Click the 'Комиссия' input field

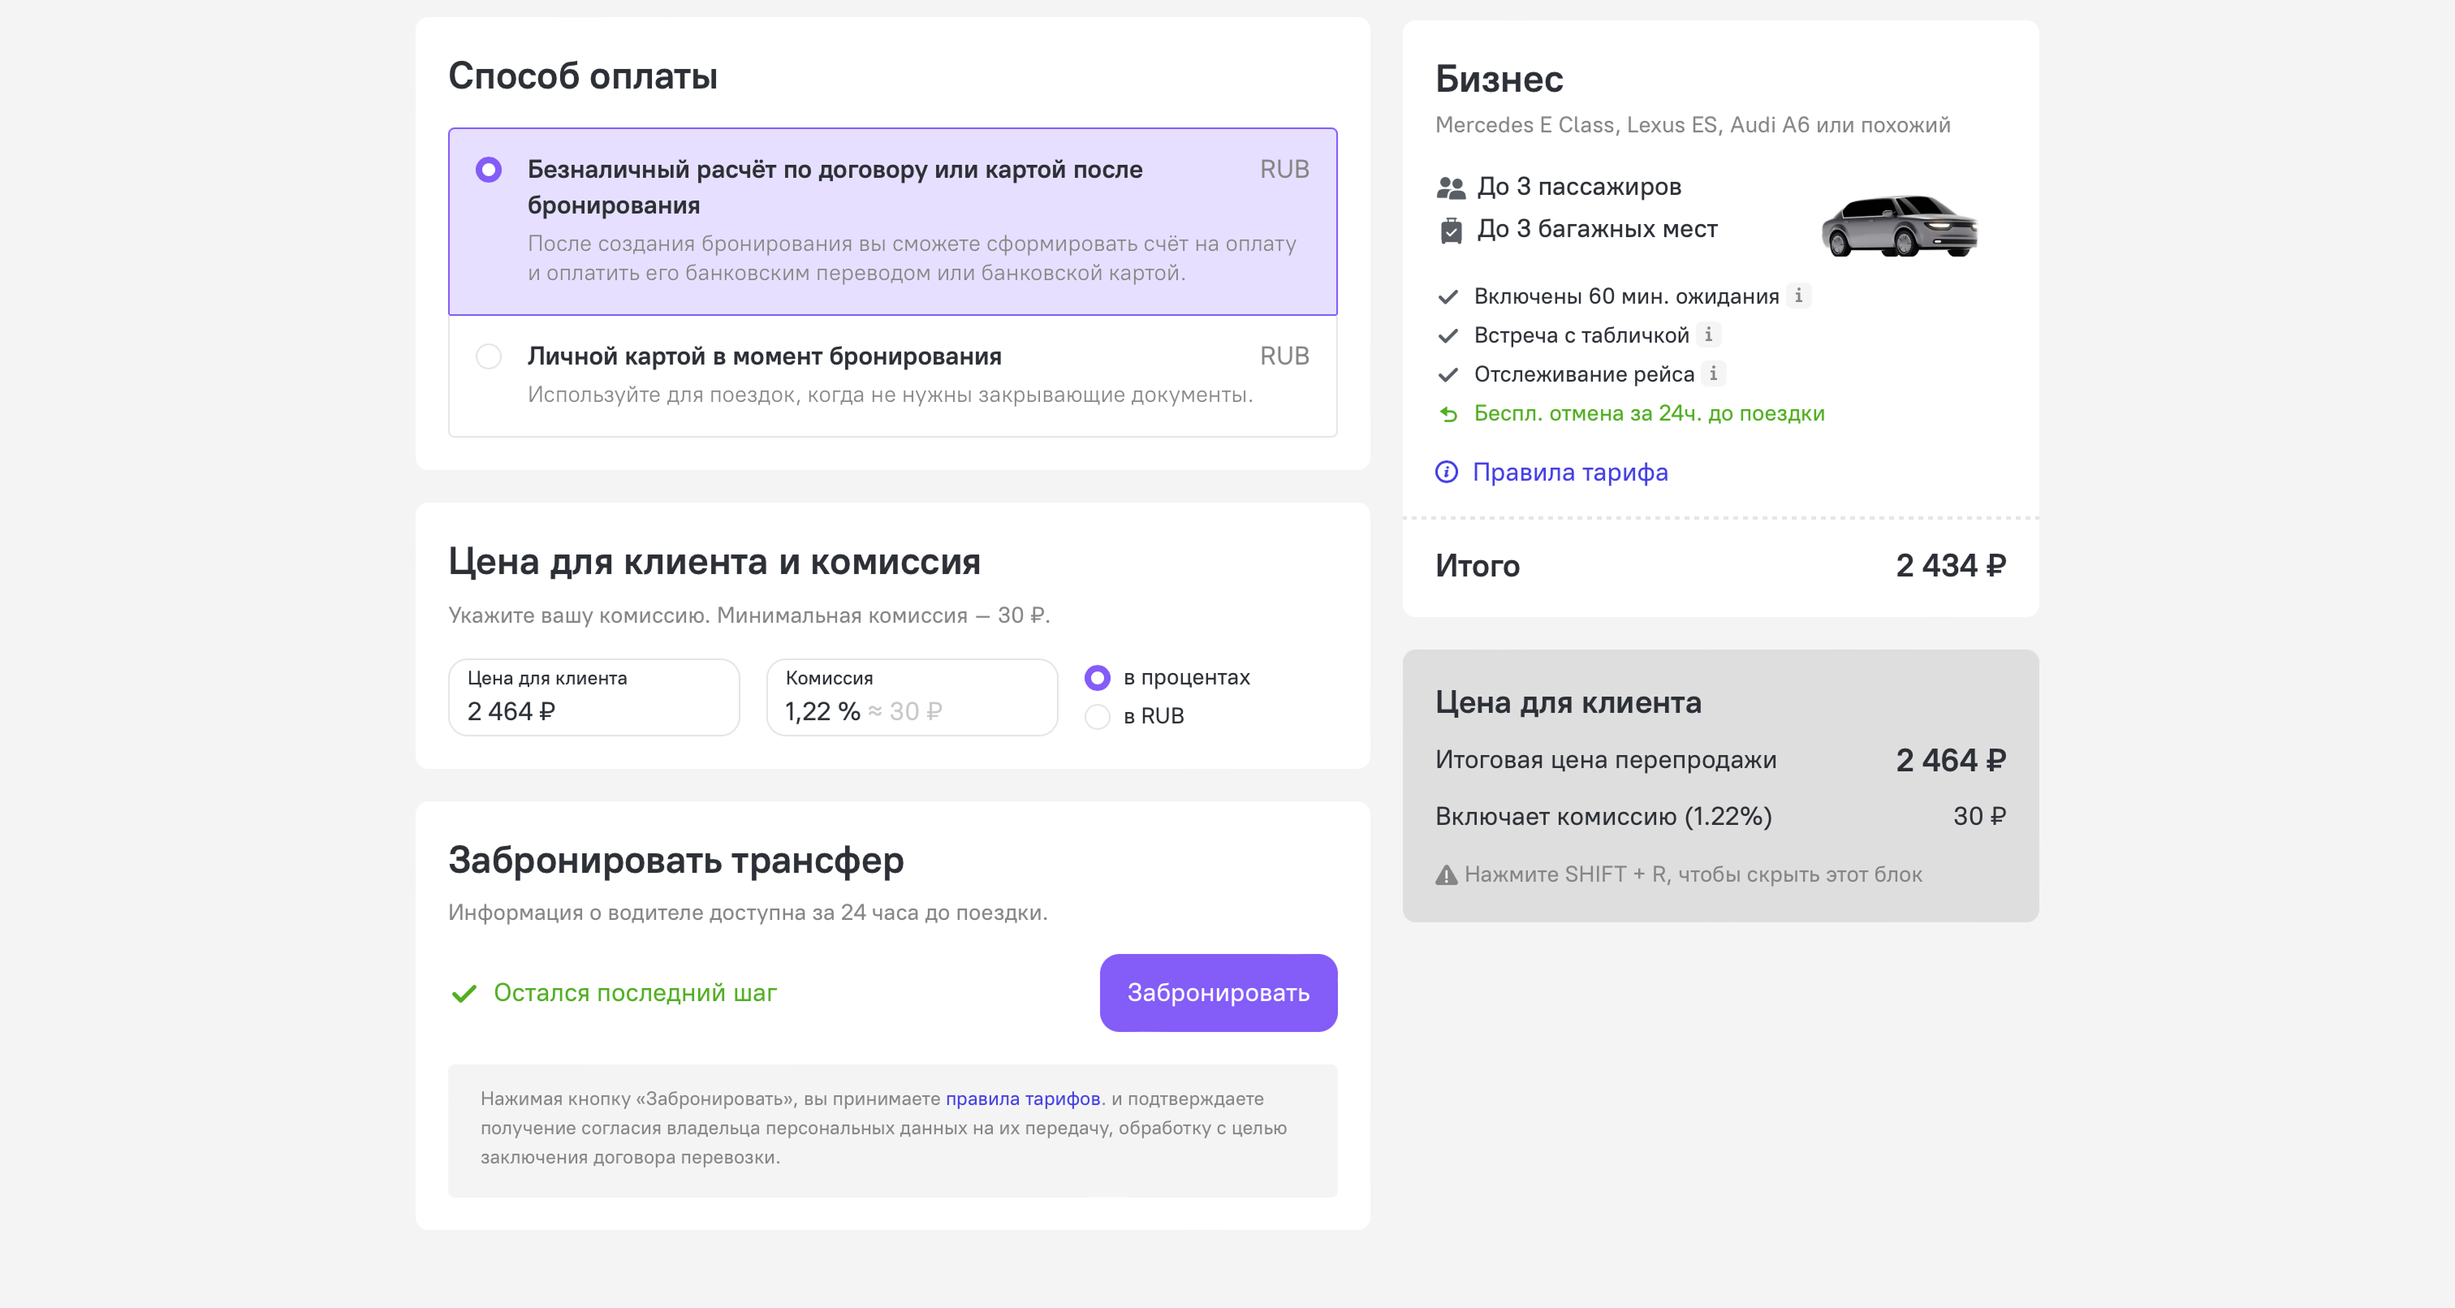coord(912,697)
